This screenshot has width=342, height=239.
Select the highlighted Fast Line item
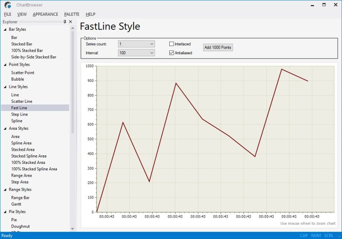tap(35, 108)
